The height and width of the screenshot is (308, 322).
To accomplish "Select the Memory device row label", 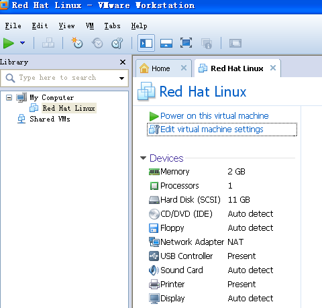I will 175,172.
